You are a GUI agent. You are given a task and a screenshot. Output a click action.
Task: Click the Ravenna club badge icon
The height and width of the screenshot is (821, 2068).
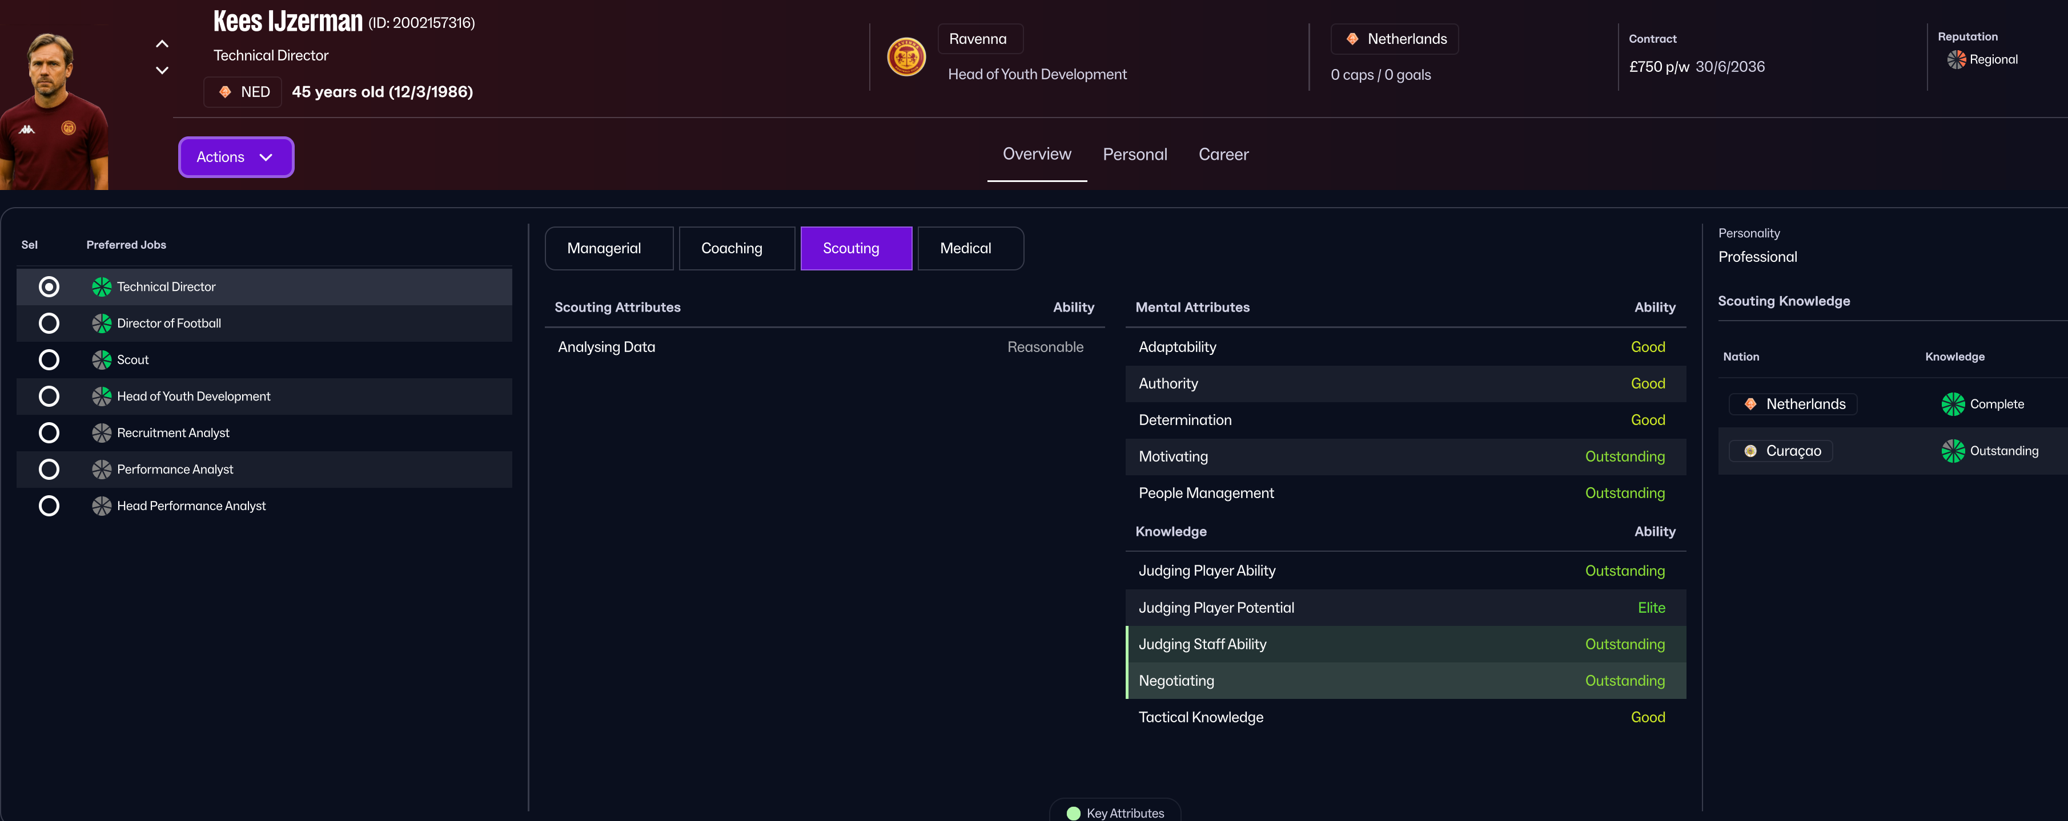pos(906,58)
